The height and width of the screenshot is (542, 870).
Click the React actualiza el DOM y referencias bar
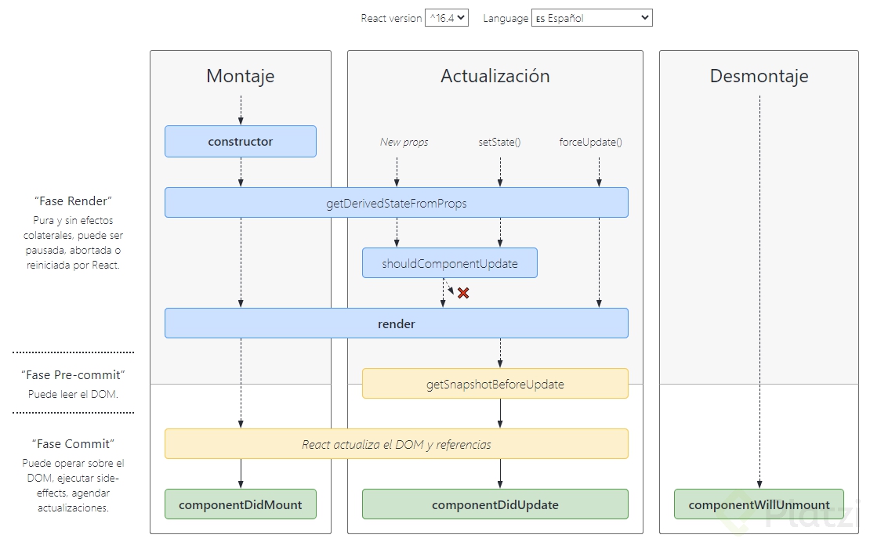[396, 444]
